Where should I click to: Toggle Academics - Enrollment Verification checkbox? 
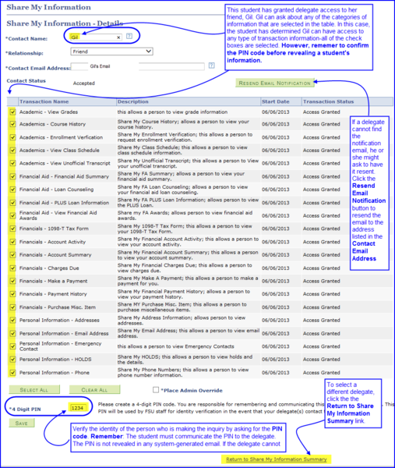click(x=12, y=137)
